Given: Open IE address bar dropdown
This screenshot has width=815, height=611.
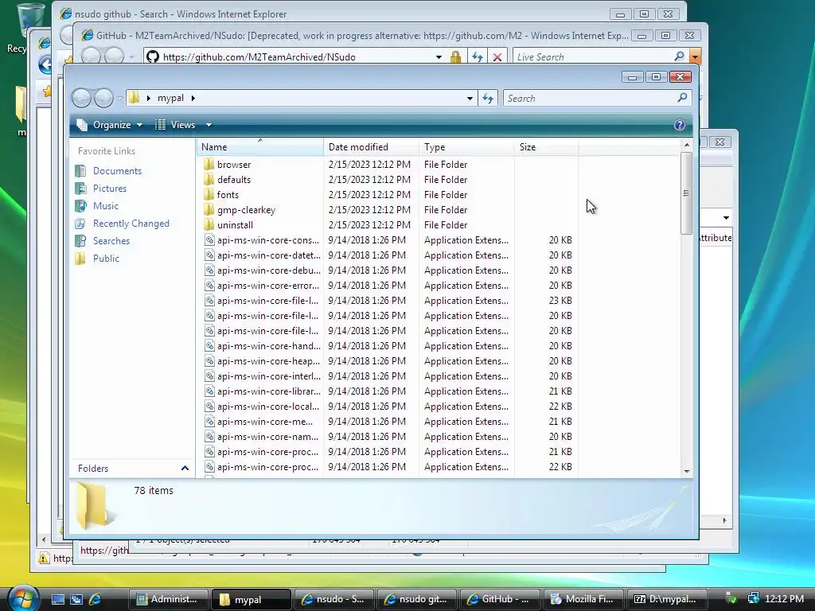Looking at the screenshot, I should point(439,57).
